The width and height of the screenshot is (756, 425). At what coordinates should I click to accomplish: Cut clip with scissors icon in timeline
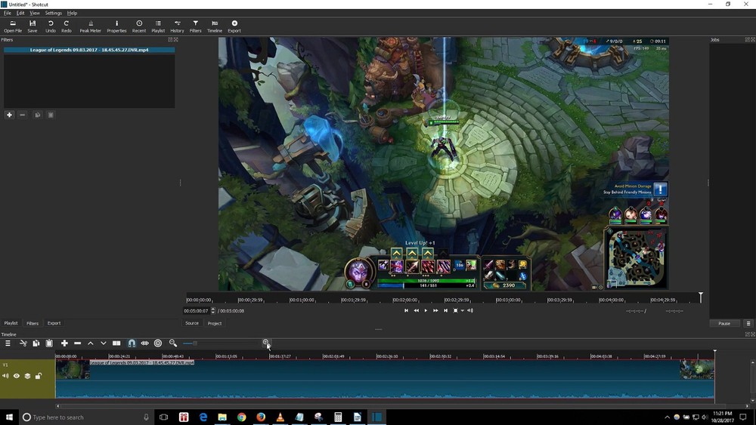click(23, 343)
